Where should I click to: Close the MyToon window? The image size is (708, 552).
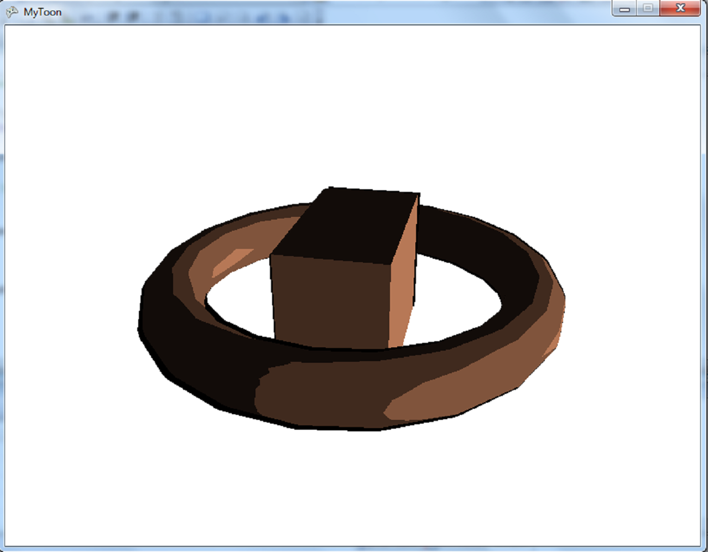coord(680,8)
